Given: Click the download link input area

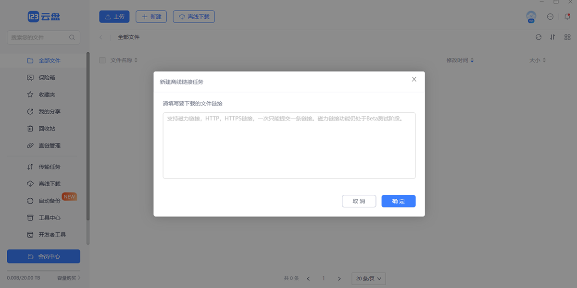Looking at the screenshot, I should point(289,144).
